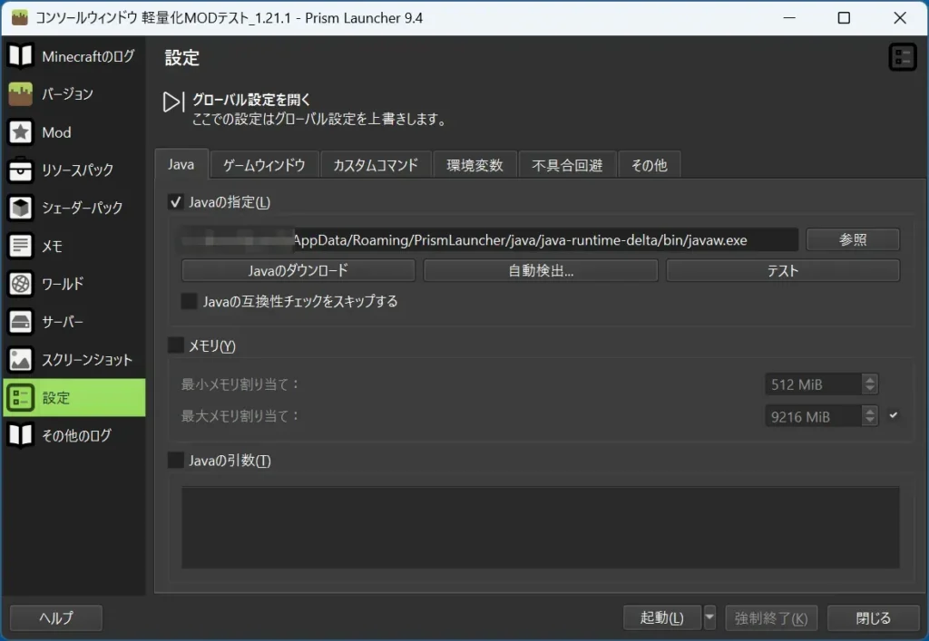
Task: Open the dropdown arrow next to 起動
Action: point(709,617)
